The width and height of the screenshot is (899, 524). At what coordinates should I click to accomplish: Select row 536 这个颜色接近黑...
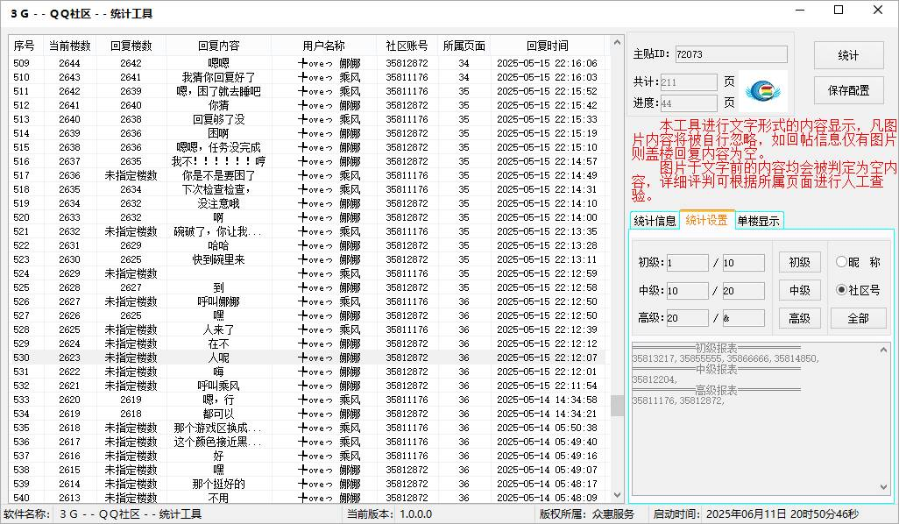click(306, 442)
